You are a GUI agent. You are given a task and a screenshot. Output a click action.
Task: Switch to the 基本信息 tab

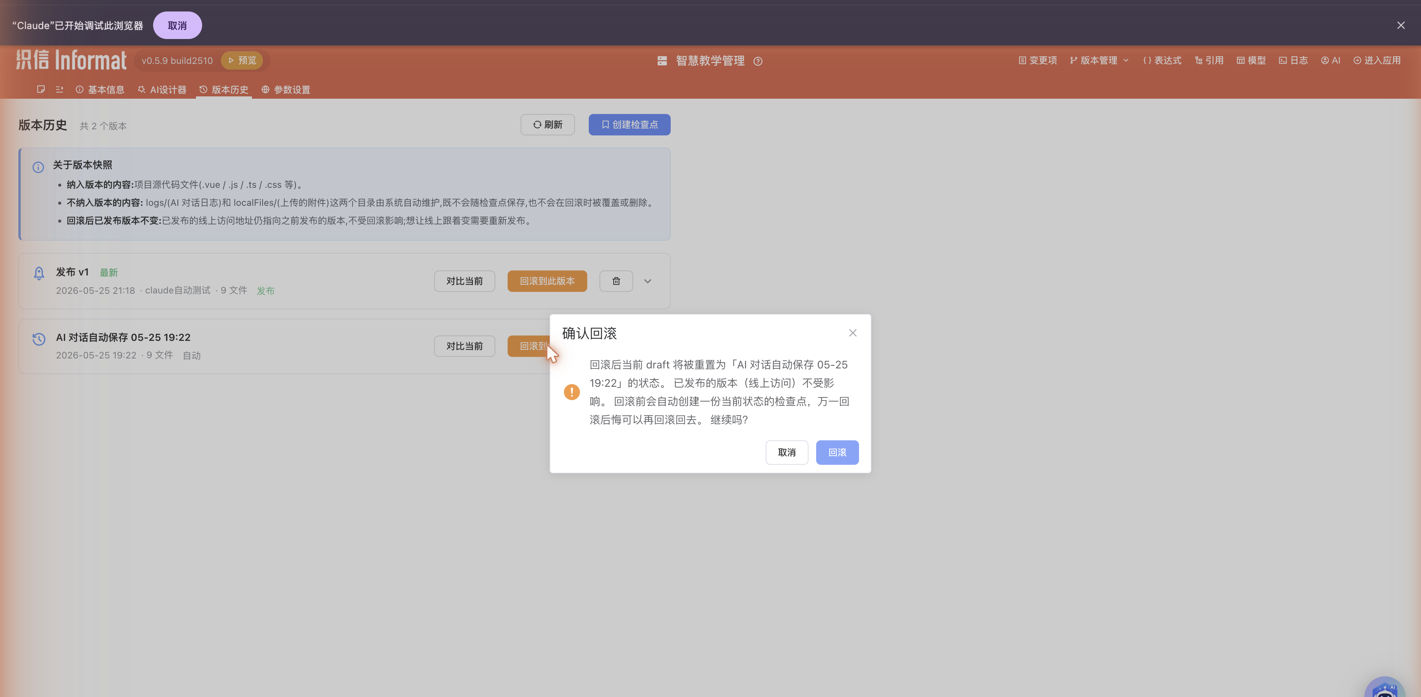click(x=100, y=90)
